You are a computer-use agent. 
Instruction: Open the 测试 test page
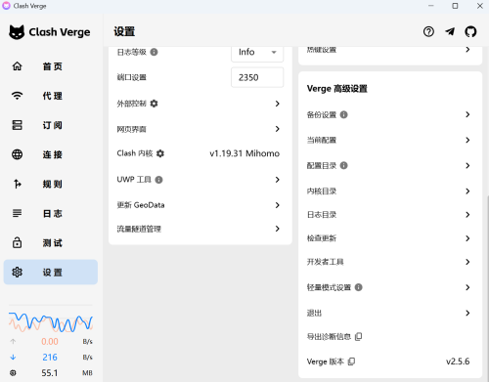pos(51,242)
